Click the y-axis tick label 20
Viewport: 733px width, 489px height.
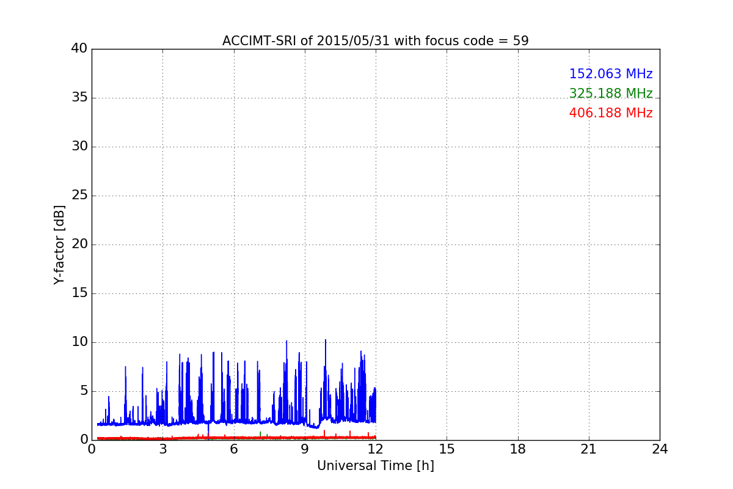point(79,244)
